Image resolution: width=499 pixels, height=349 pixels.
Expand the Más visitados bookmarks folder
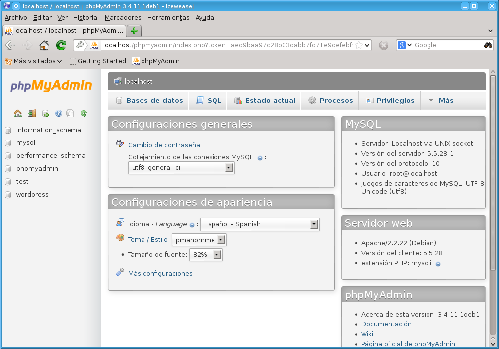click(x=33, y=61)
